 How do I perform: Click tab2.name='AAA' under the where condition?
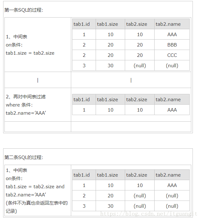point(26,113)
